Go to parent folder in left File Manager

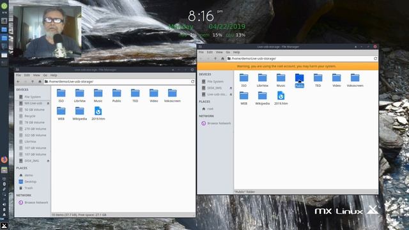pyautogui.click(x=33, y=82)
